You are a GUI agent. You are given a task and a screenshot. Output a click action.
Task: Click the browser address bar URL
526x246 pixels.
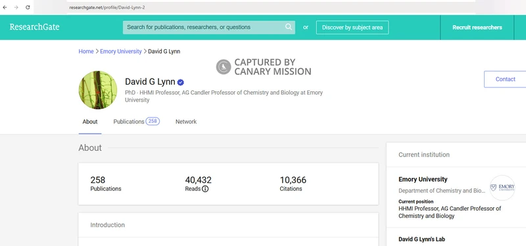click(x=107, y=7)
